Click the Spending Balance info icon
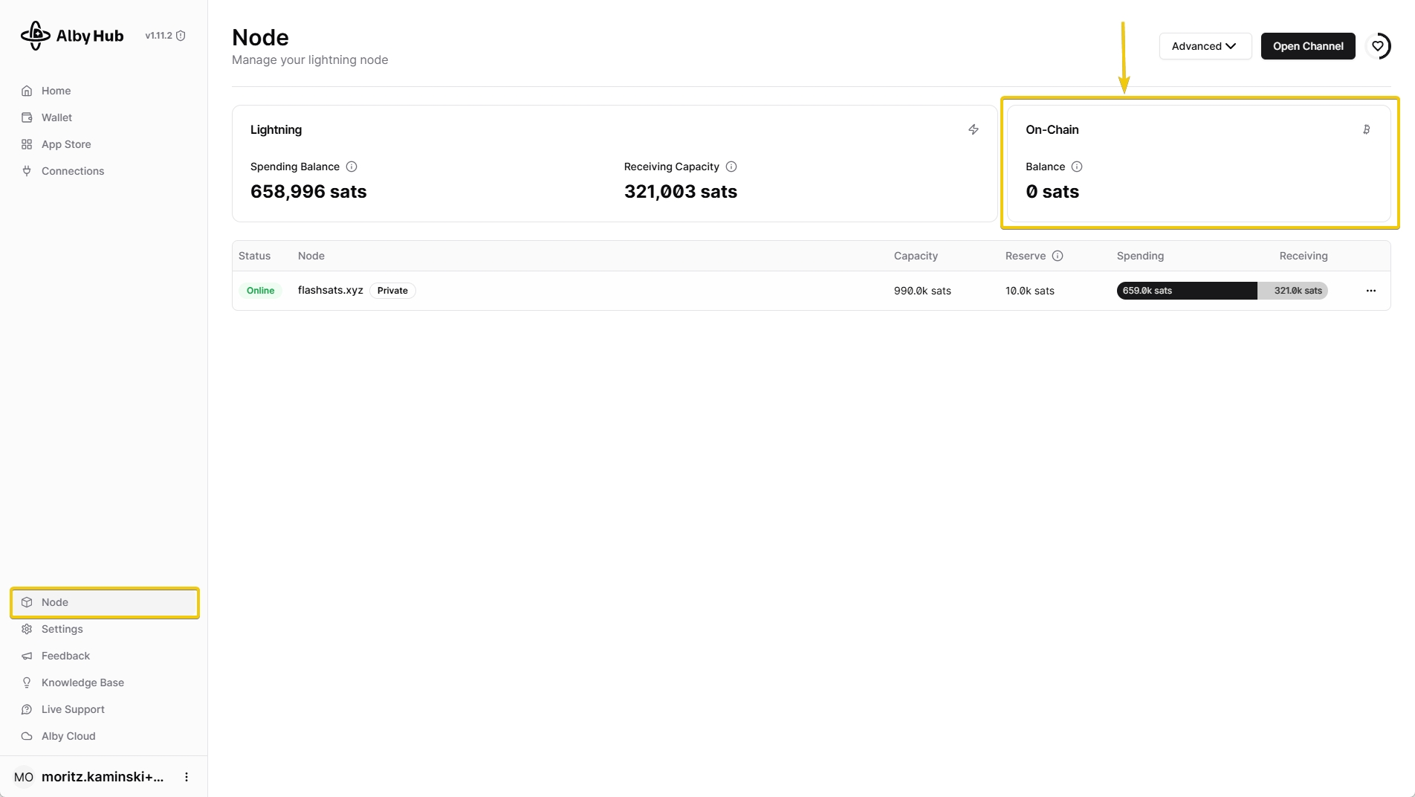This screenshot has width=1415, height=797. [x=352, y=167]
